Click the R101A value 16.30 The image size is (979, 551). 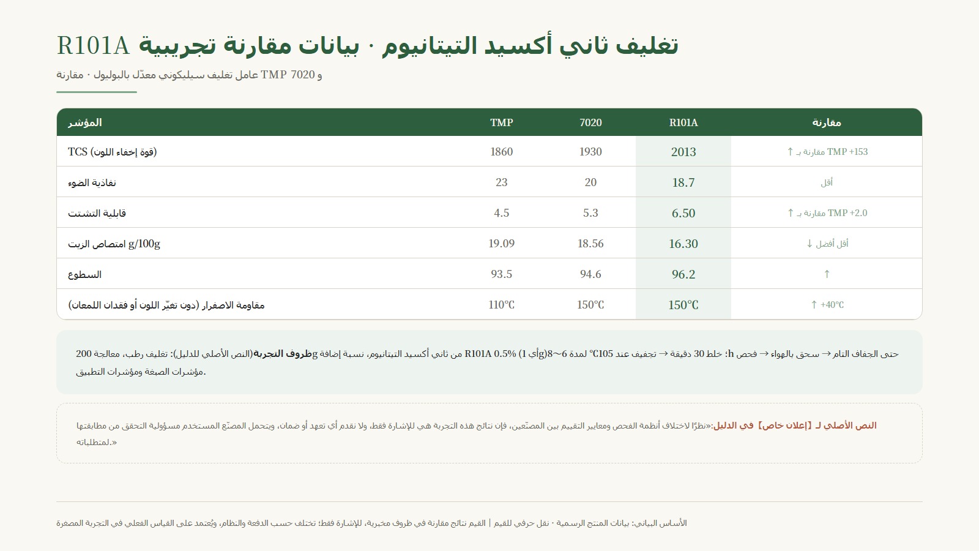[x=683, y=244]
